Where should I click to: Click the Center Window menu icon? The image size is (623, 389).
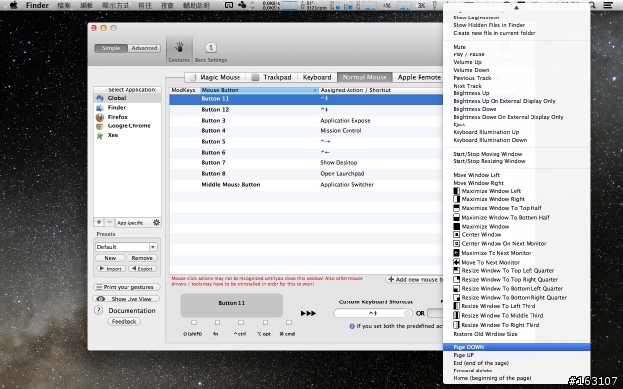point(457,234)
